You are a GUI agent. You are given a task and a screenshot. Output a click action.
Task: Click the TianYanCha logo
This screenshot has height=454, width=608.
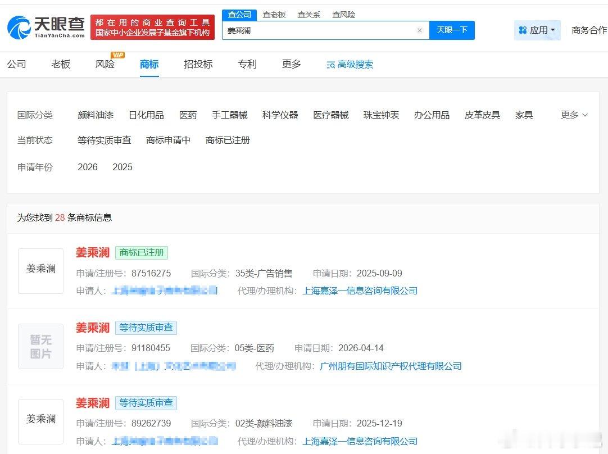coord(46,27)
